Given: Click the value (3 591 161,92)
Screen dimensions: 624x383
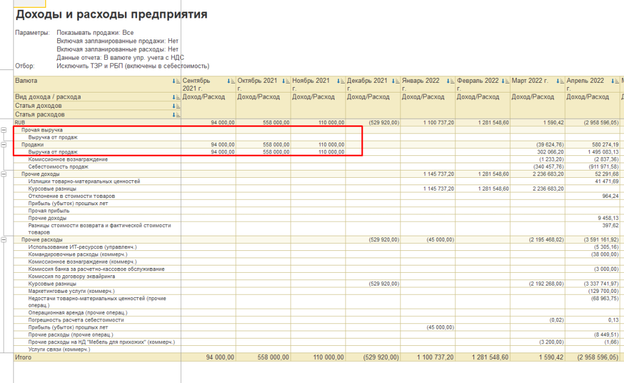Looking at the screenshot, I should (601, 240).
